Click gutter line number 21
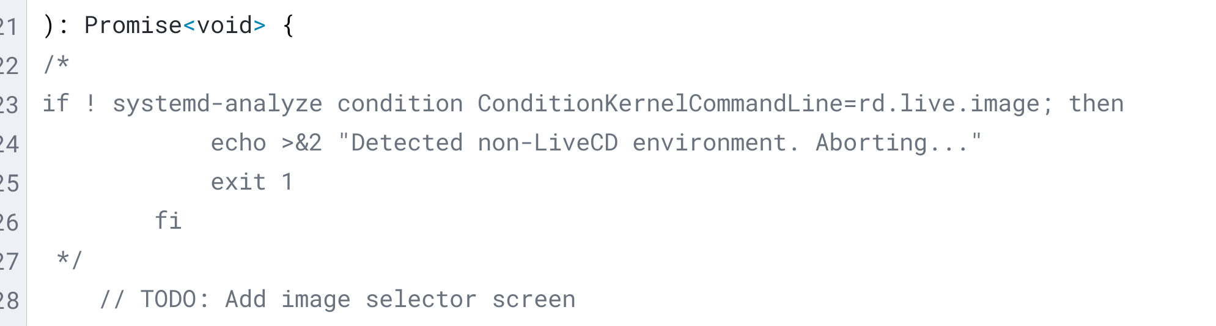This screenshot has height=326, width=1216. (9, 26)
